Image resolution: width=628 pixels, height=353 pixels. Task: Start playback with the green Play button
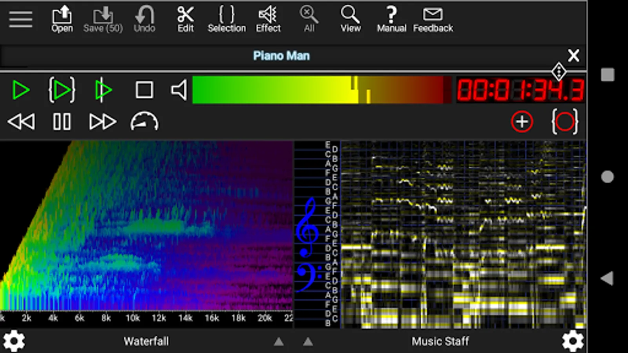[x=21, y=90]
